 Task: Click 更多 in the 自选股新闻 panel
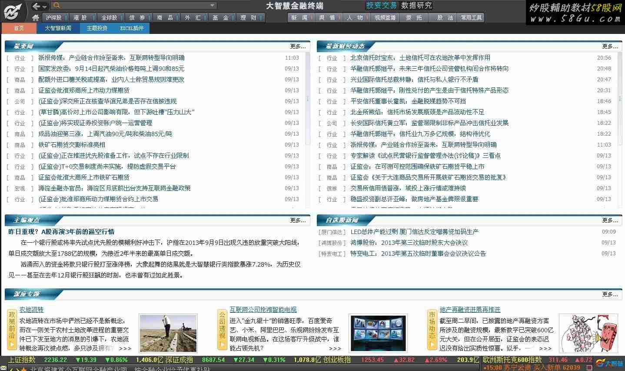610,220
